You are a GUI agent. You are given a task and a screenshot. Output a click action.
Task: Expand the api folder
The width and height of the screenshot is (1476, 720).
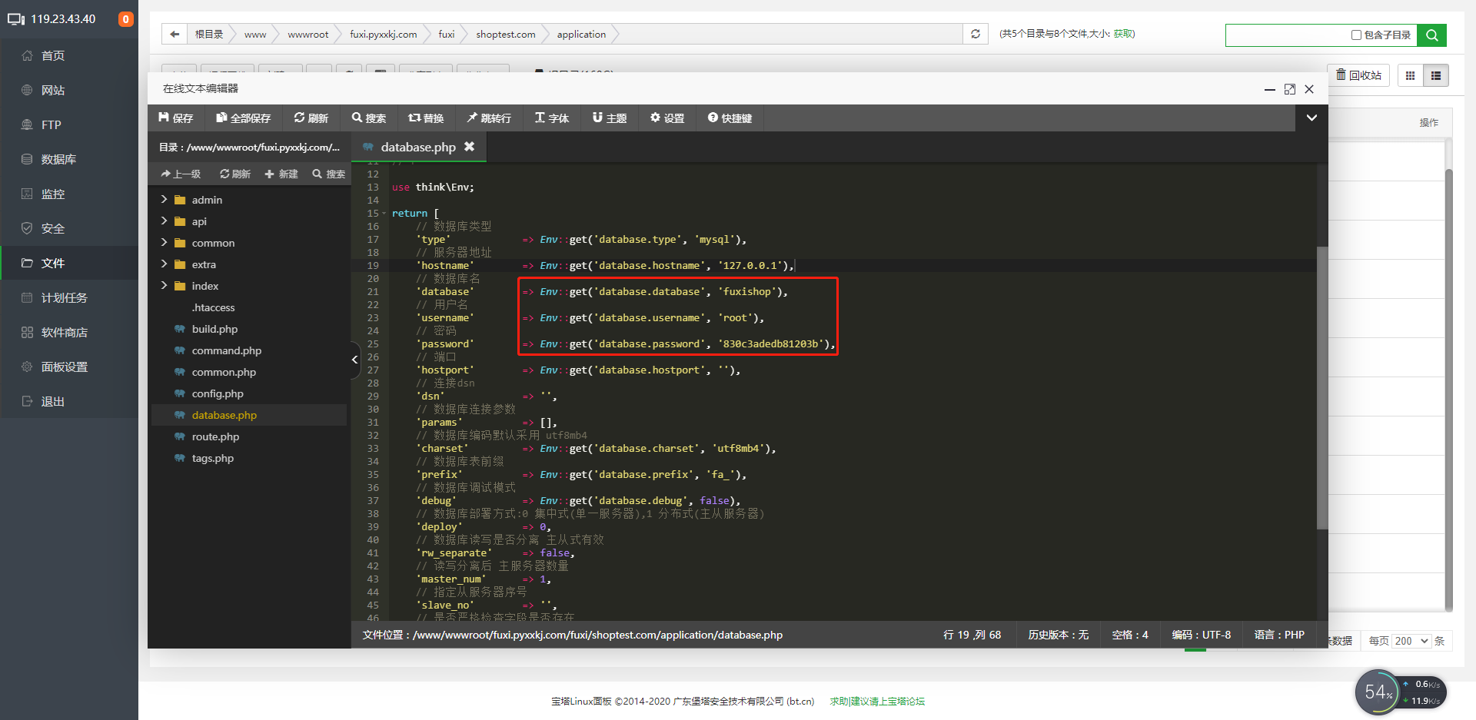[x=164, y=221]
